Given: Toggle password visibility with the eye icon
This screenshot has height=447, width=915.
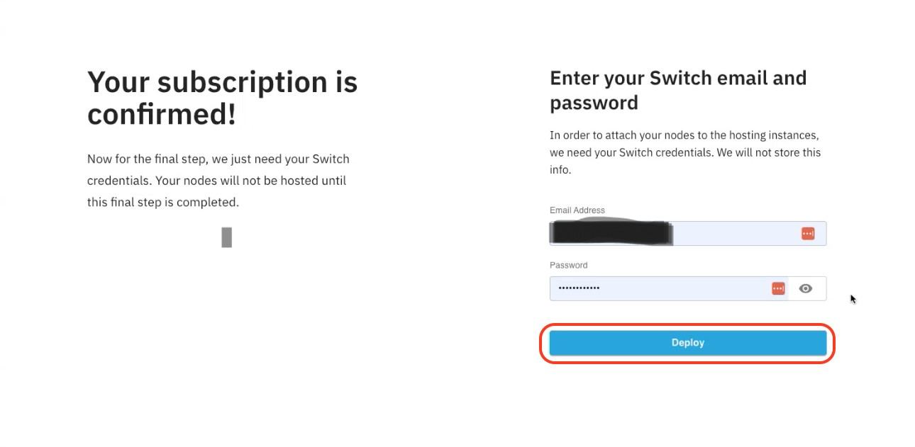Looking at the screenshot, I should point(805,288).
